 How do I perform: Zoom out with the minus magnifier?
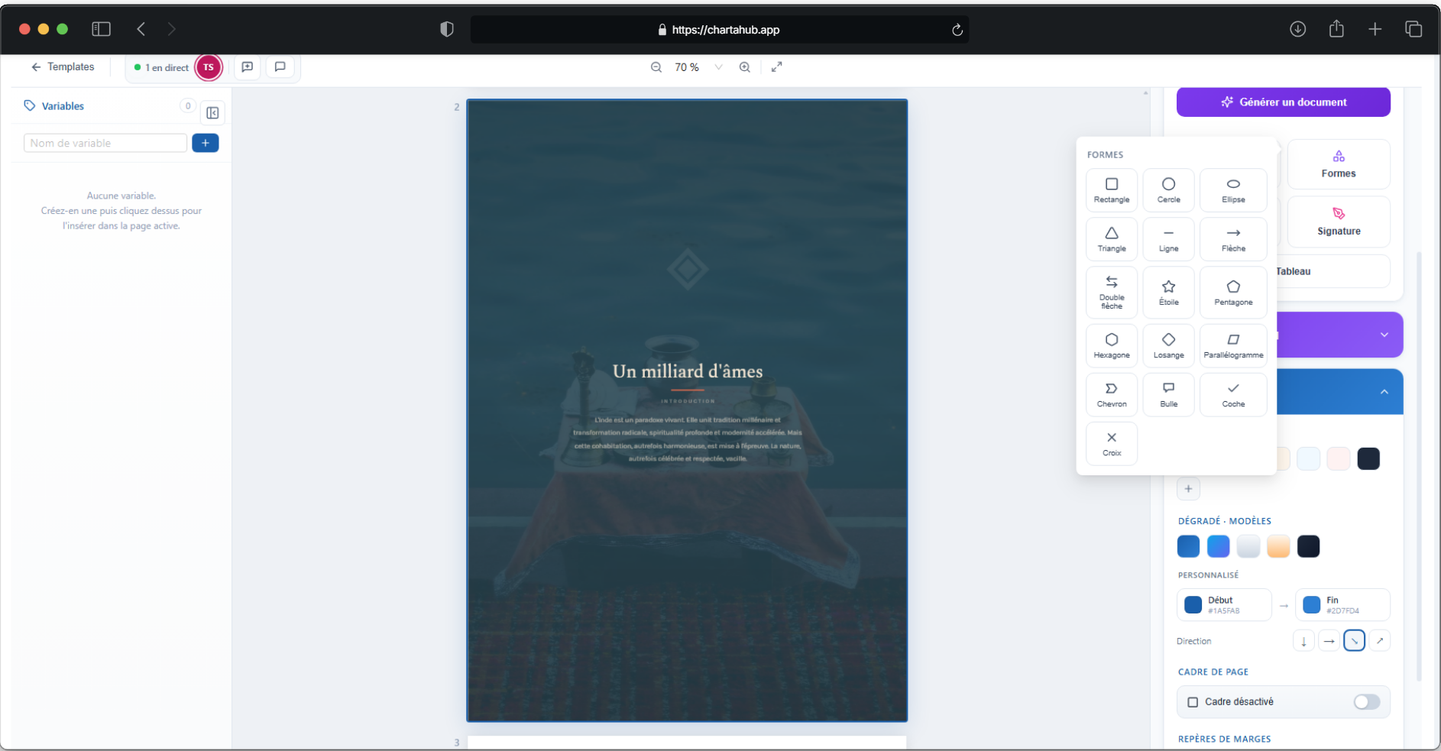point(656,67)
